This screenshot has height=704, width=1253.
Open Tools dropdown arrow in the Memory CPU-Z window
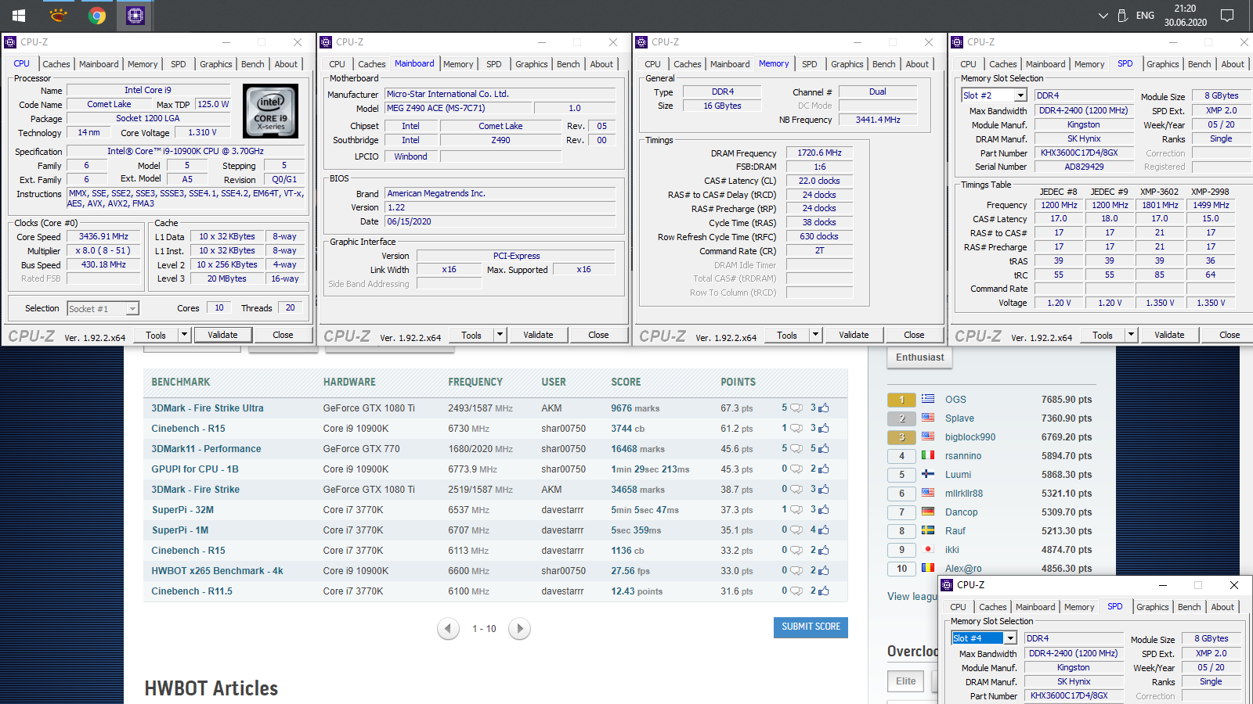[x=815, y=335]
